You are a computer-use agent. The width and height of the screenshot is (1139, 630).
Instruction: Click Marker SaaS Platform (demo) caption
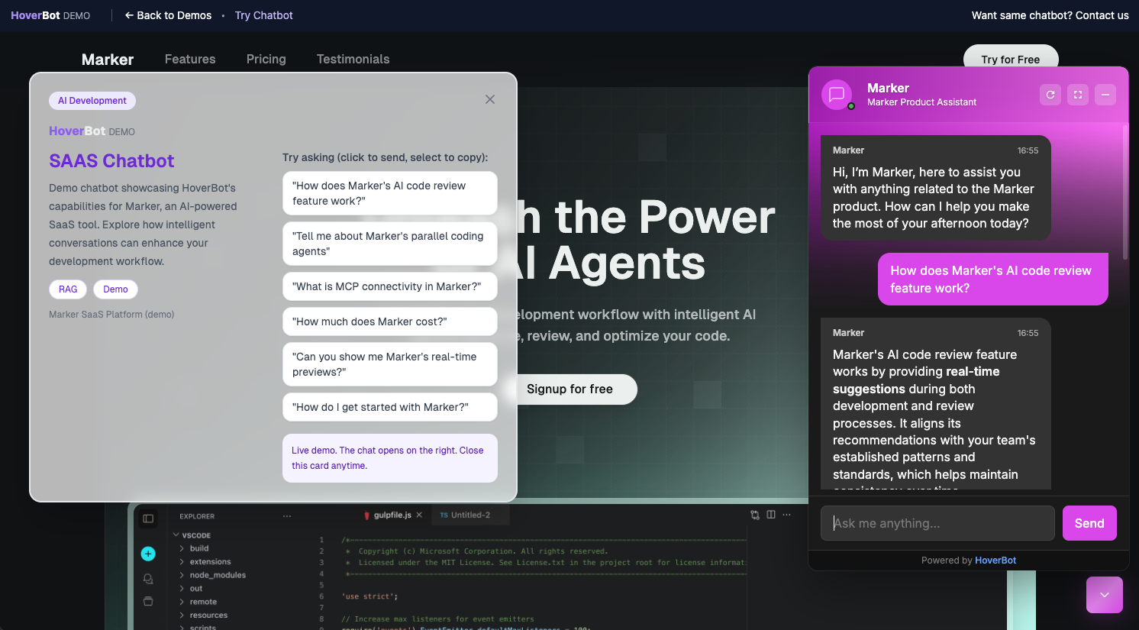[x=111, y=315]
